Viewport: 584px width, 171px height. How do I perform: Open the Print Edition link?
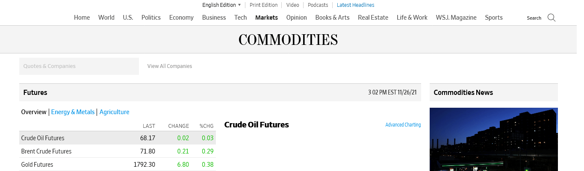(263, 5)
